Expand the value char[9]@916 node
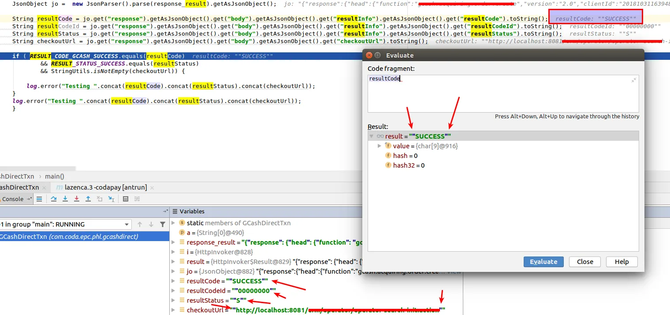 380,146
